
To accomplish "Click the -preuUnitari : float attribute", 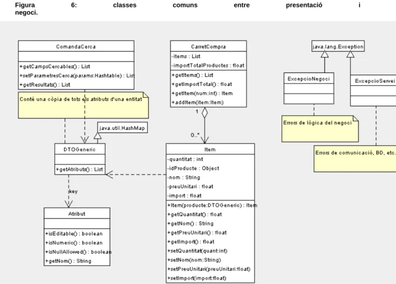I will 190,186.
